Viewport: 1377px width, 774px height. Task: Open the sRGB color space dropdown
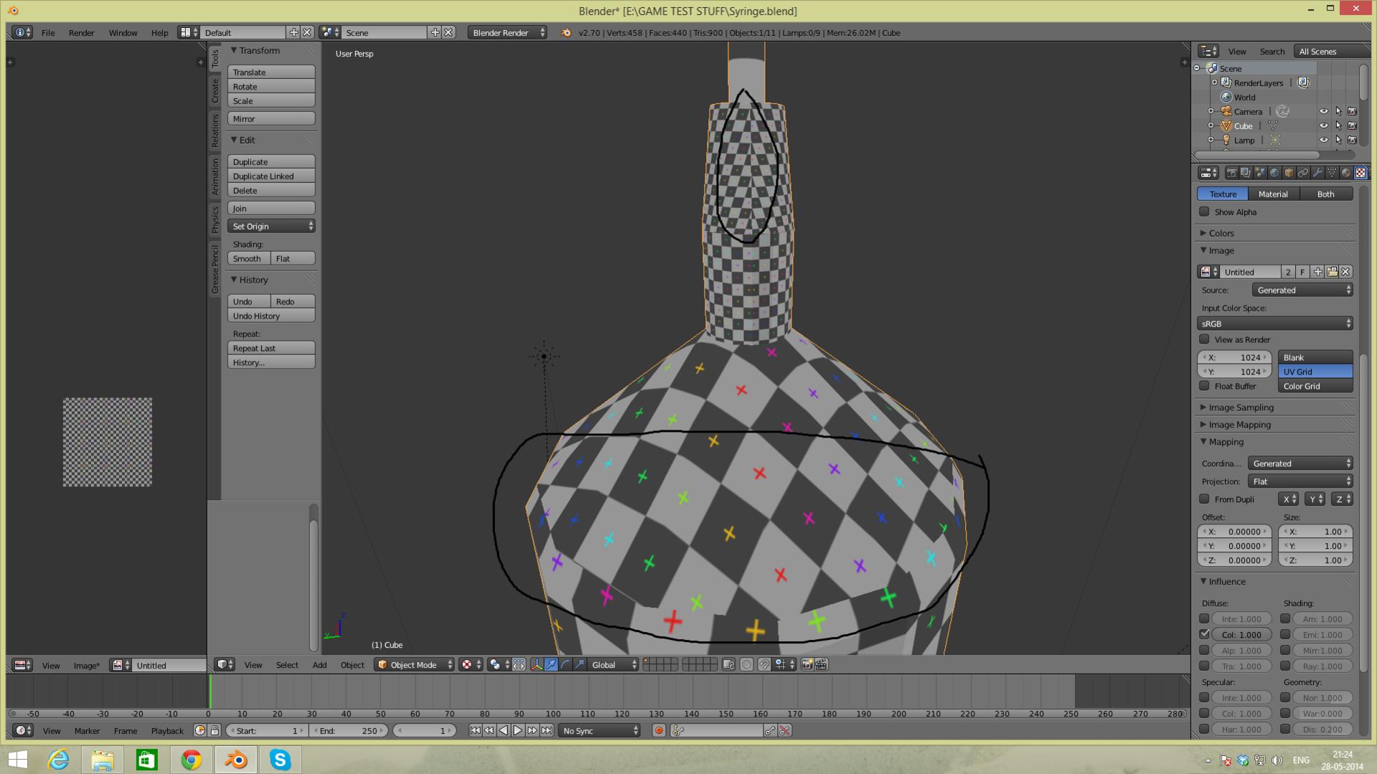(x=1275, y=324)
